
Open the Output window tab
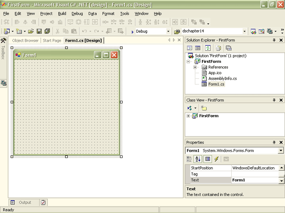pyautogui.click(x=23, y=202)
